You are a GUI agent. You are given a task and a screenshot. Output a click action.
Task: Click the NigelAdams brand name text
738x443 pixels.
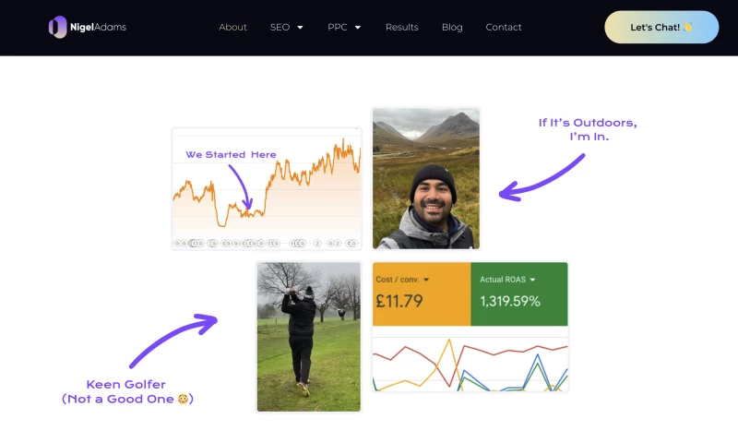point(98,28)
